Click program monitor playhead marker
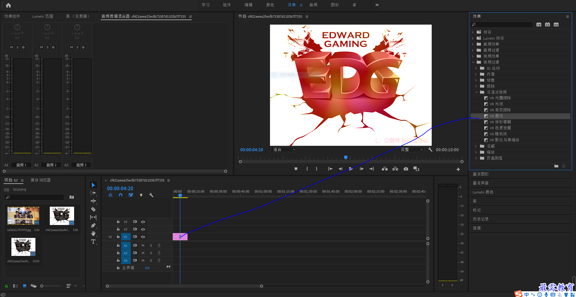The height and width of the screenshot is (297, 576). click(346, 157)
